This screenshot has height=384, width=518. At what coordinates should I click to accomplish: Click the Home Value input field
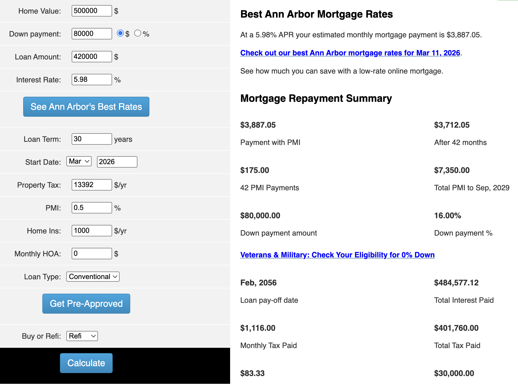92,11
